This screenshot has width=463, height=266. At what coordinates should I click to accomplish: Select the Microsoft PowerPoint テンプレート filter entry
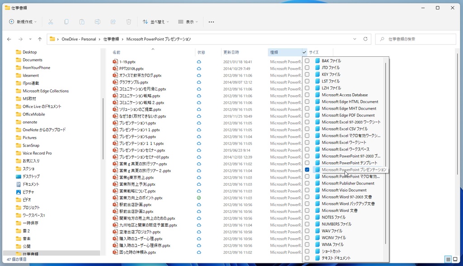(350, 163)
